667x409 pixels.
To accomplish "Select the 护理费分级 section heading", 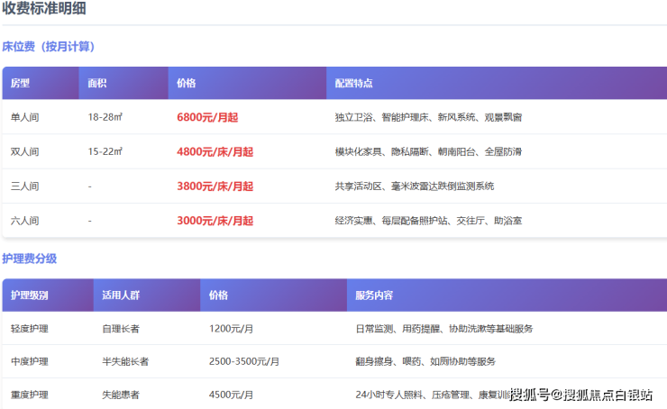I will (x=30, y=259).
